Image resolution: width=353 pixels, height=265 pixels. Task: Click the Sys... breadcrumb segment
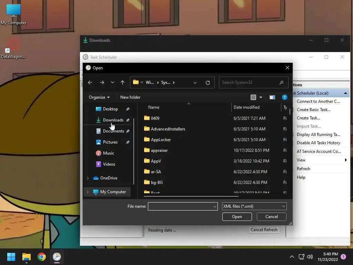point(165,82)
